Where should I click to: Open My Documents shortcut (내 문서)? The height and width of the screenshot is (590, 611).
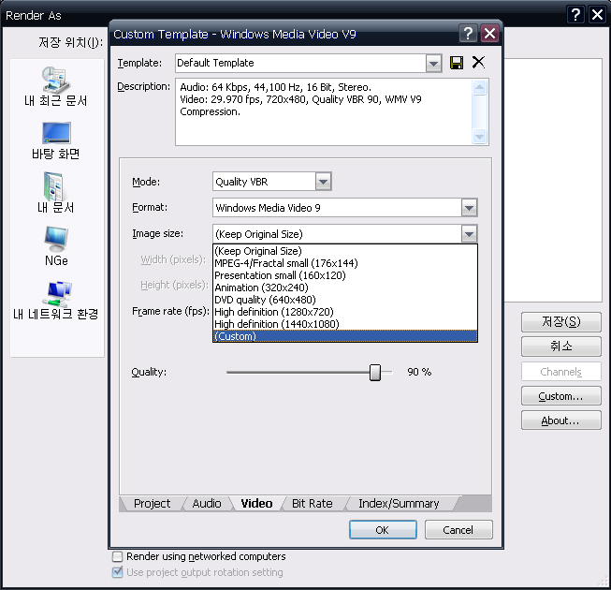point(56,193)
